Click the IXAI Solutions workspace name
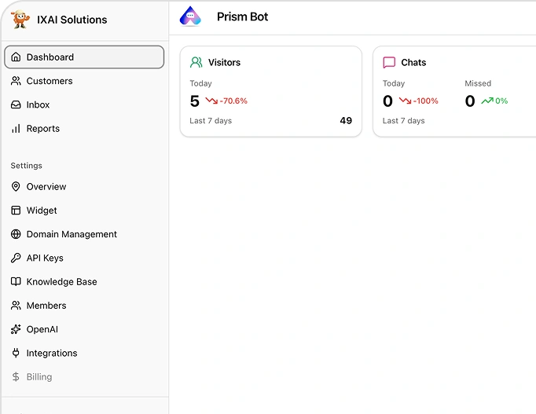 [72, 20]
